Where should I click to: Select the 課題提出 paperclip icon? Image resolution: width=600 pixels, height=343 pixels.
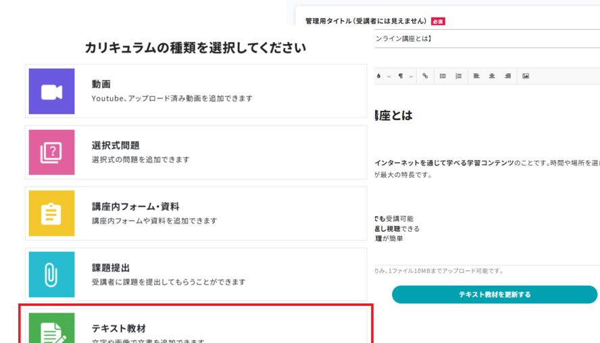point(51,275)
